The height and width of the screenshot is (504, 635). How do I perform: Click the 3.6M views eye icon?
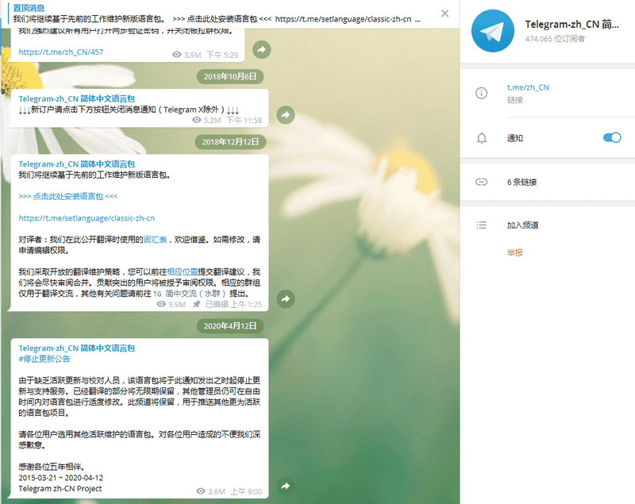click(x=201, y=491)
